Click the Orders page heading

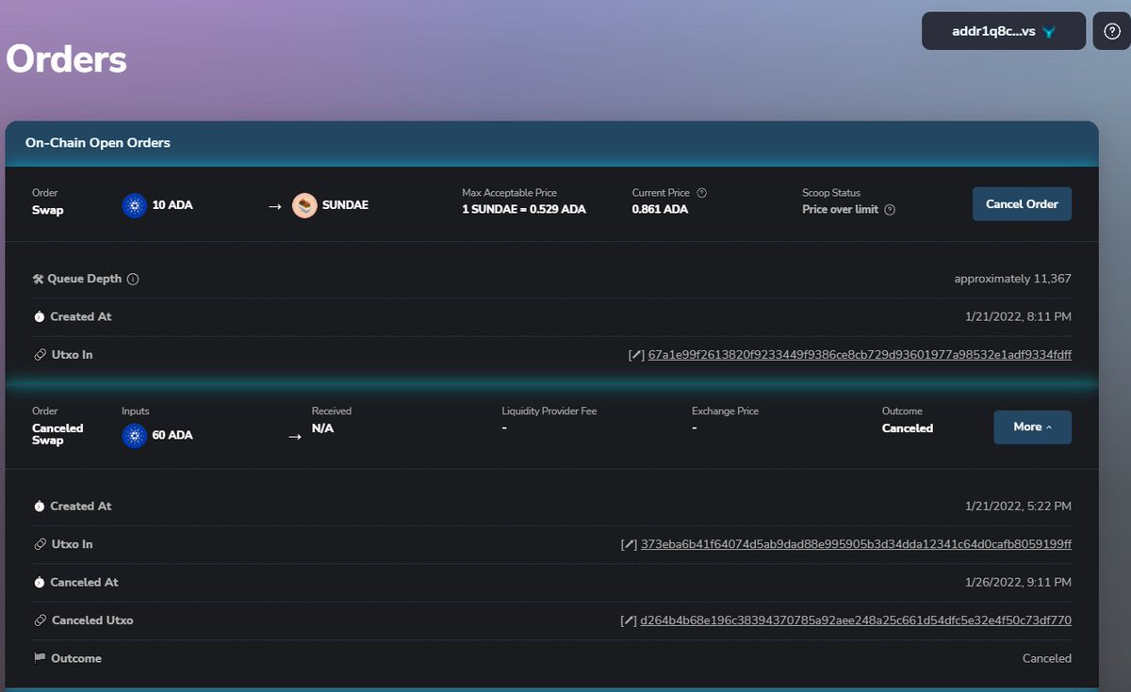click(x=66, y=58)
